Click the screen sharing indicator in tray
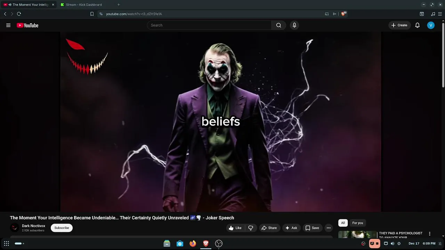Image resolution: width=445 pixels, height=250 pixels. (x=374, y=243)
